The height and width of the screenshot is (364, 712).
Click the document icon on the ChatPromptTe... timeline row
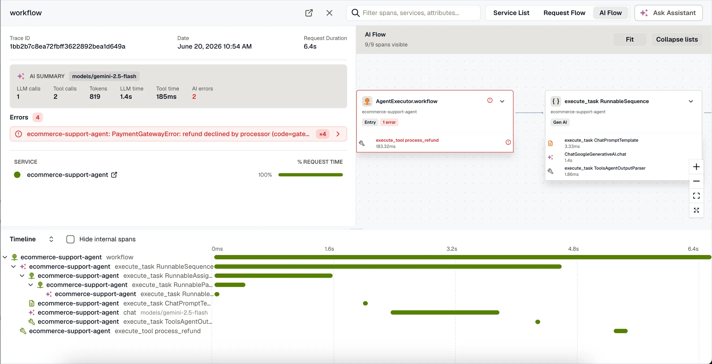pyautogui.click(x=31, y=303)
